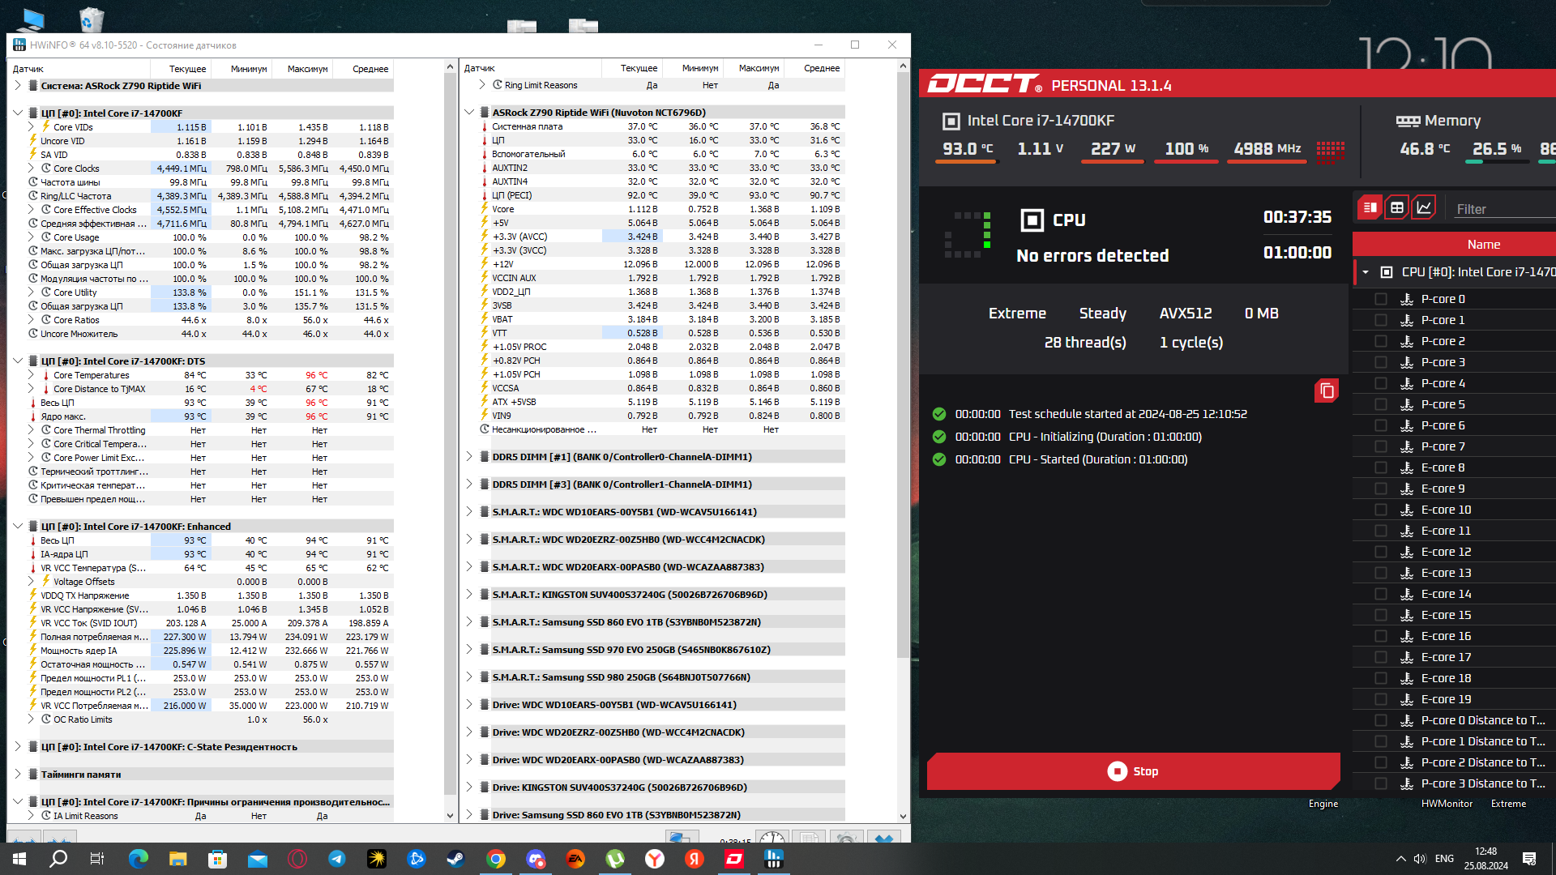
Task: Collapse the ЦП [#0]: Intel Core i7-14700KF section
Action: (18, 113)
